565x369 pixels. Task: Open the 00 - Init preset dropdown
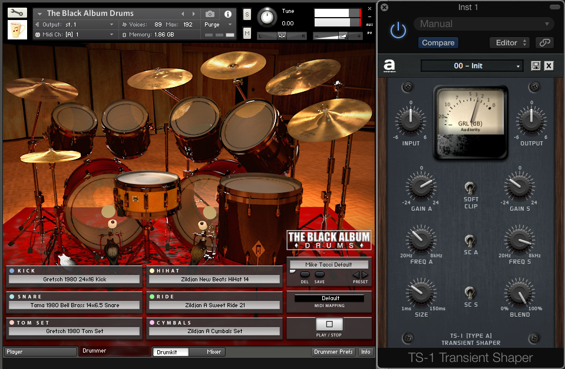pos(472,66)
